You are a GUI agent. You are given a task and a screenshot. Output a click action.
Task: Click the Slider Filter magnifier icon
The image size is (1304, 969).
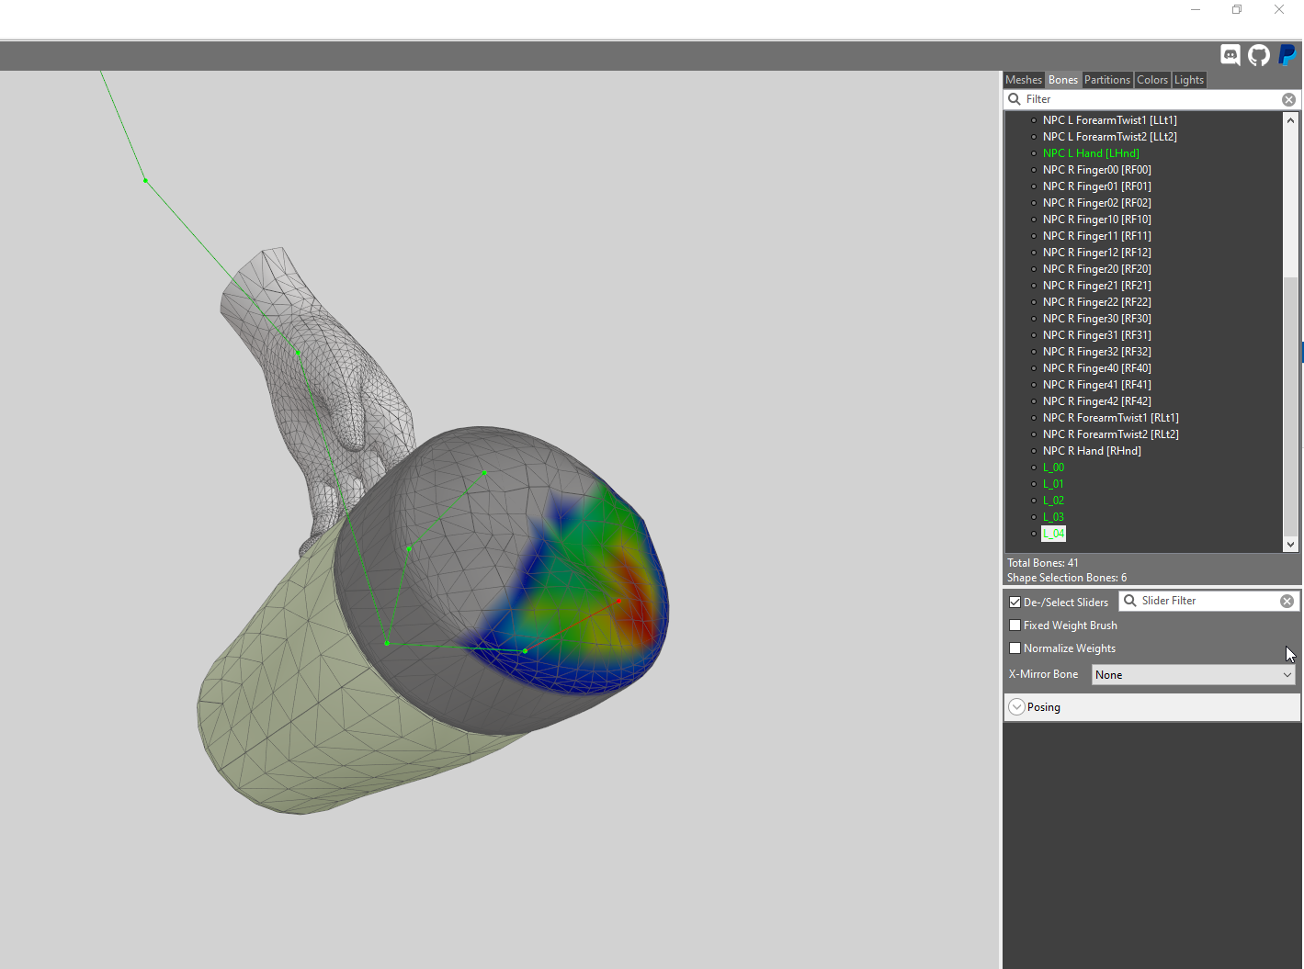click(x=1130, y=601)
